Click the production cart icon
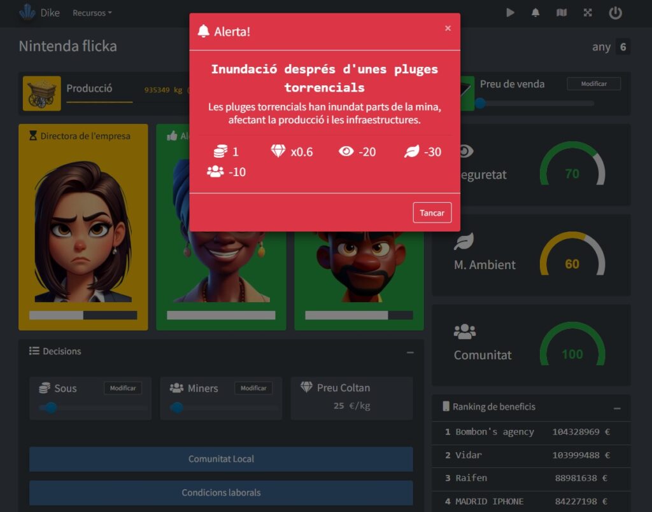Viewport: 652px width, 512px height. [x=42, y=93]
